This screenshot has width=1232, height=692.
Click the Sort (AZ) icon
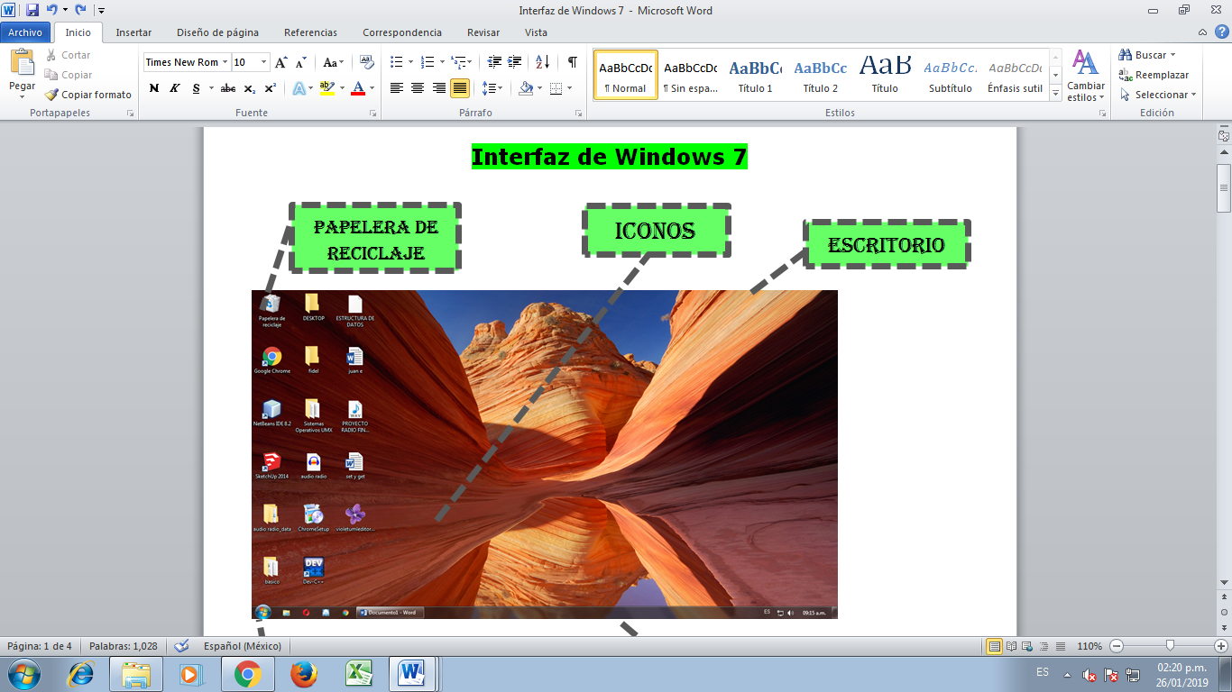click(x=542, y=63)
